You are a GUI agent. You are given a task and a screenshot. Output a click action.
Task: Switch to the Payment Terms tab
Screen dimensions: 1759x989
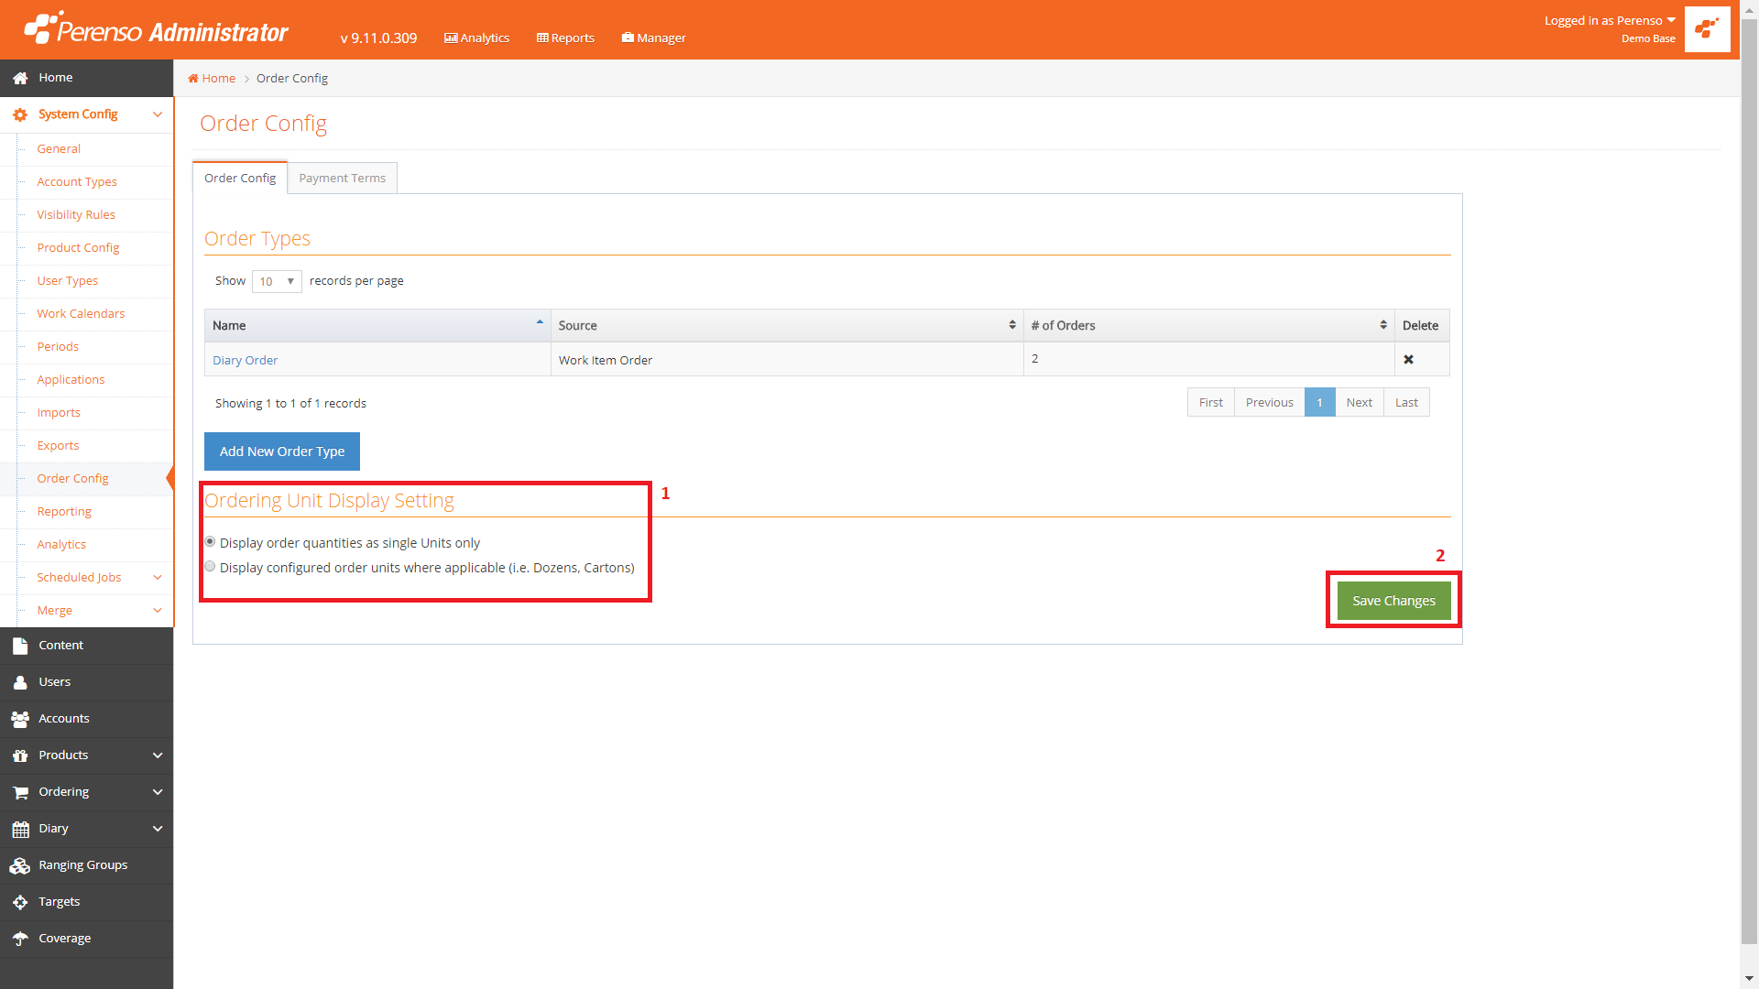[342, 179]
